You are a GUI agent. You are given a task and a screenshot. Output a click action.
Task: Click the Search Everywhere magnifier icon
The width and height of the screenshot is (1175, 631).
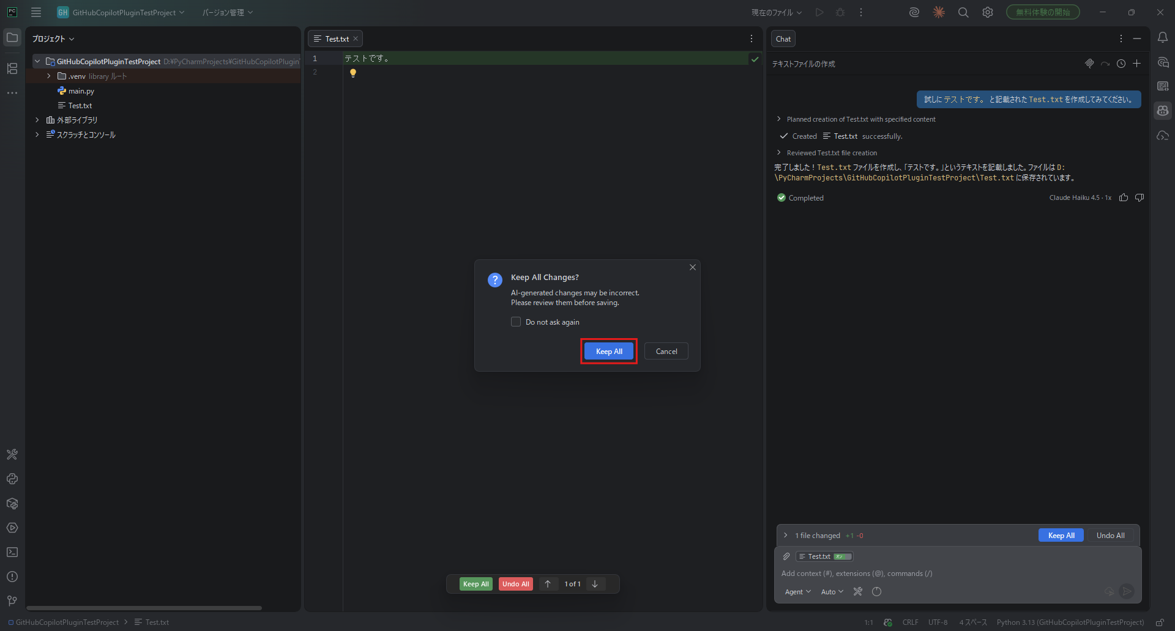coord(963,12)
